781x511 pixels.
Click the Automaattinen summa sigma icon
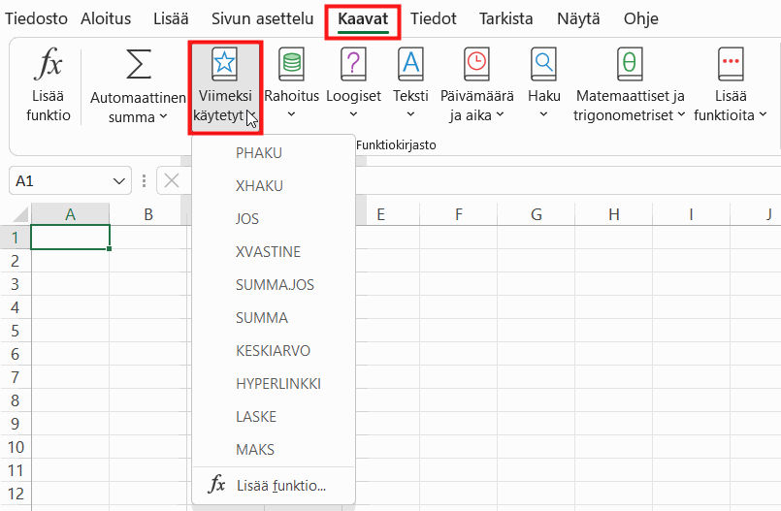tap(139, 64)
